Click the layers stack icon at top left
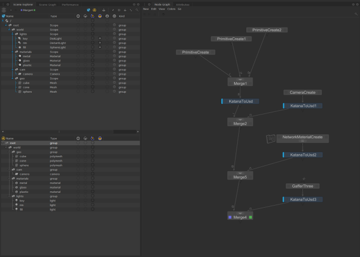 [x=4, y=10]
